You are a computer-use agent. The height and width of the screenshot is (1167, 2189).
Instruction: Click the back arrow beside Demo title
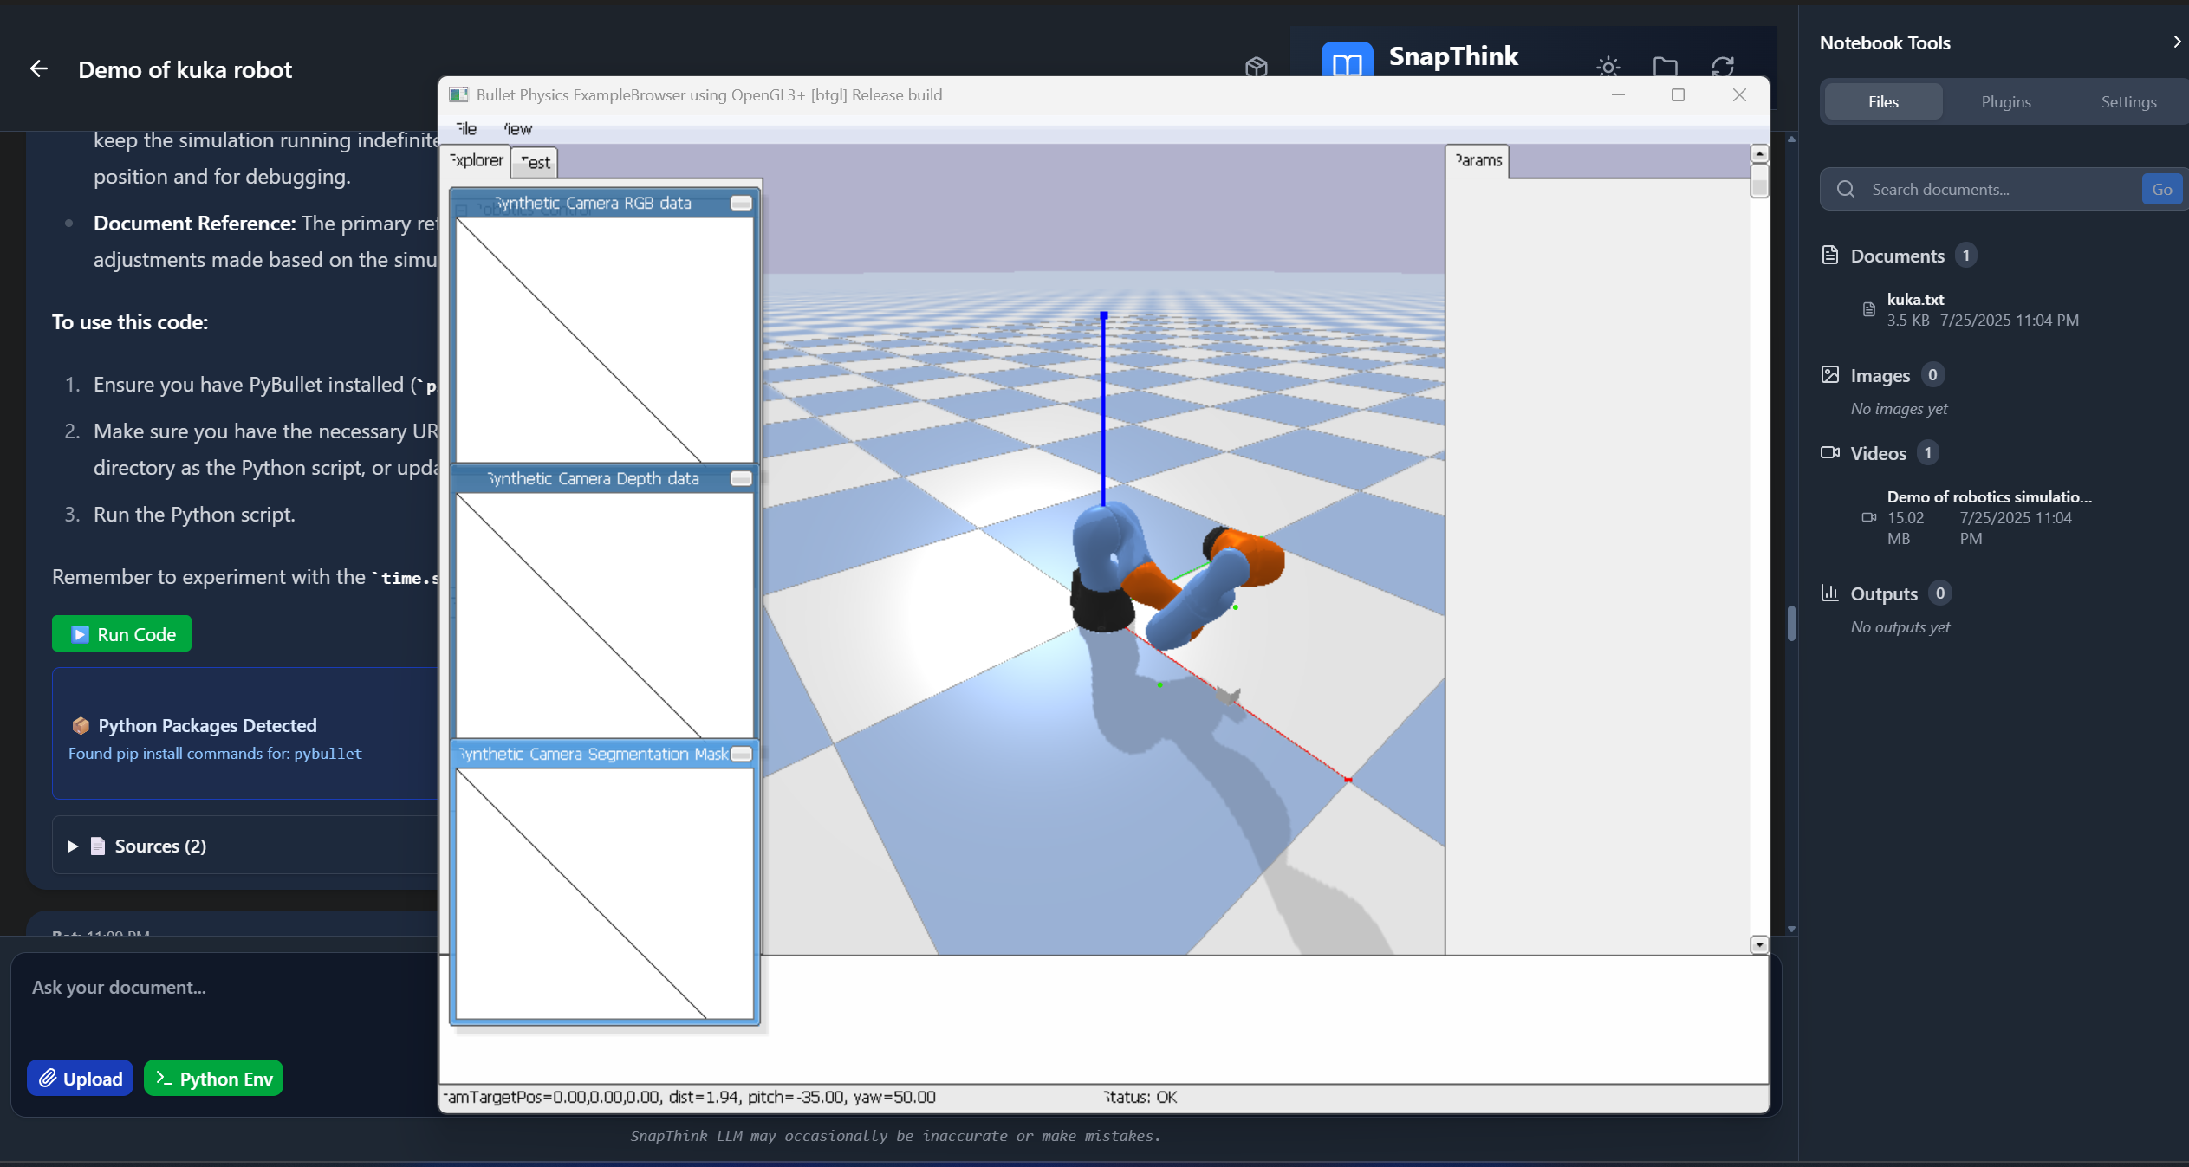point(39,69)
